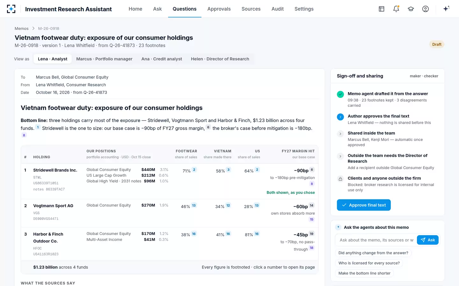This screenshot has height=286, width=459.
Task: Expand the Shared inside the team step
Action: [340, 134]
